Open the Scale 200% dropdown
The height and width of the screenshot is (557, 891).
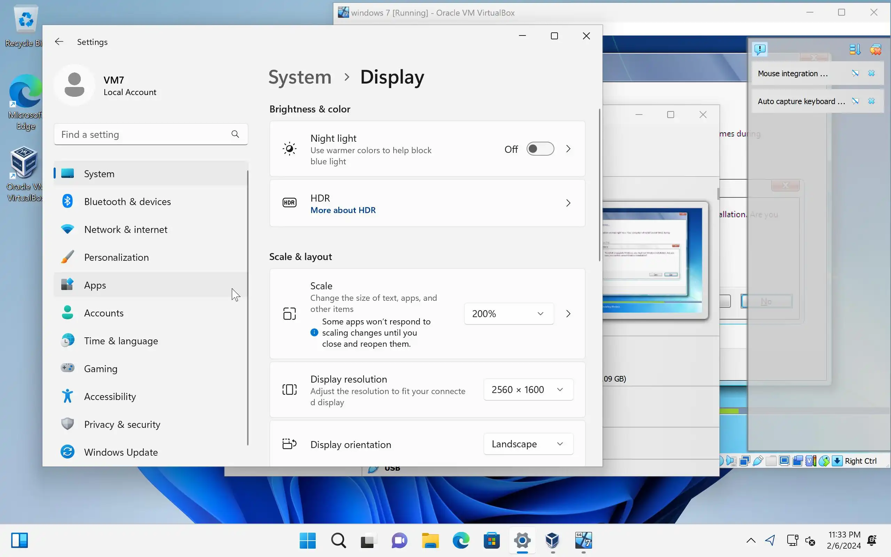[508, 314]
